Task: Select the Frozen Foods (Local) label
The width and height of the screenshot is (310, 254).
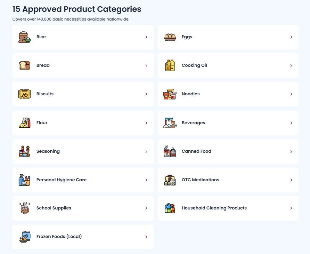Action: 59,237
